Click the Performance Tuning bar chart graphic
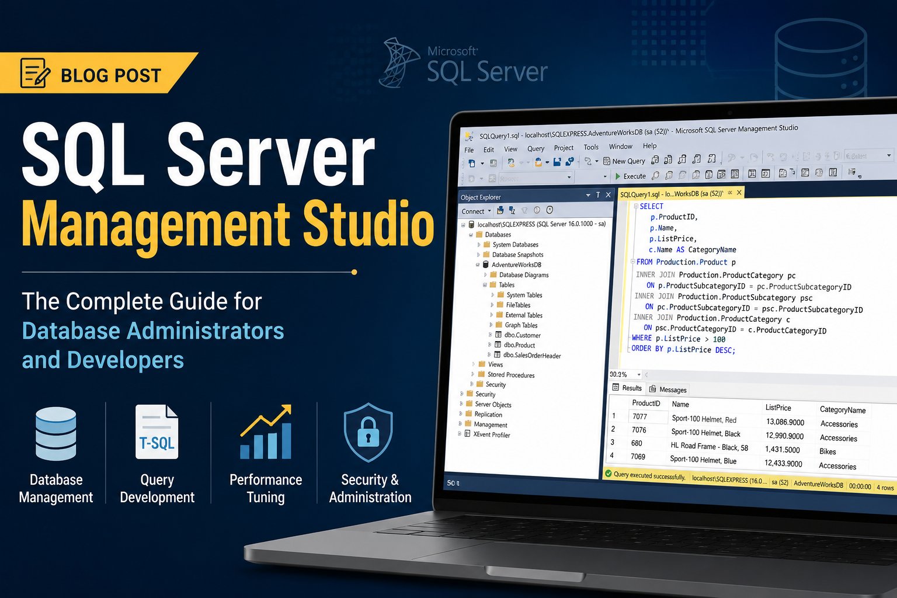Viewport: 897px width, 598px height. click(x=266, y=432)
